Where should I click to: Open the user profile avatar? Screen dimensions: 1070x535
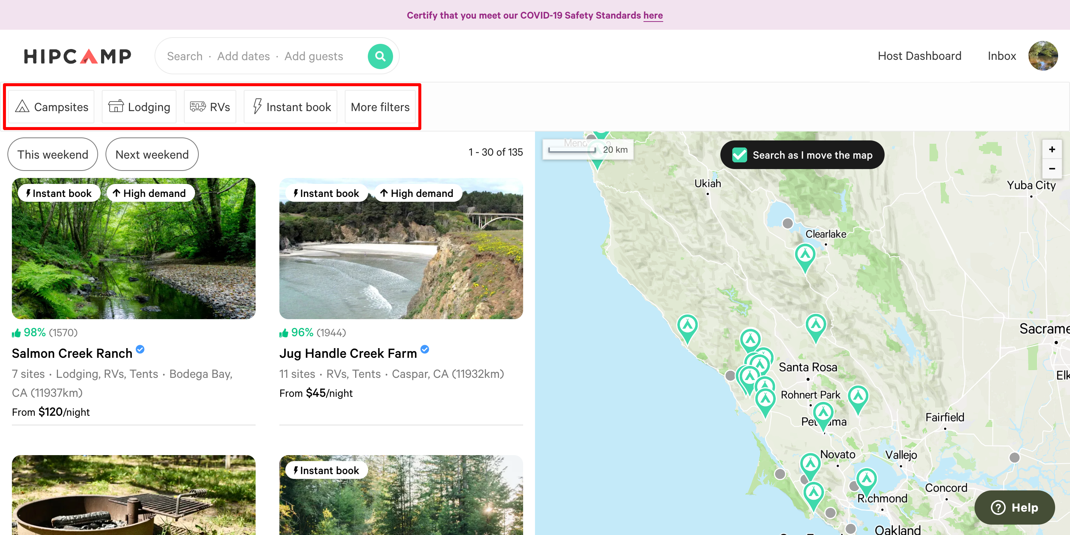1043,56
